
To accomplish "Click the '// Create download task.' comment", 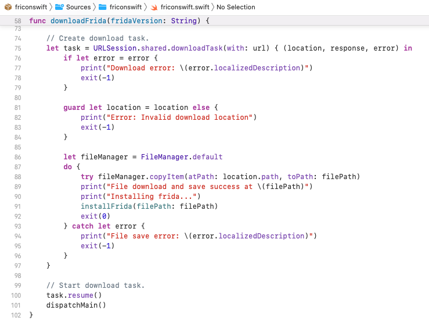I will pos(98,38).
